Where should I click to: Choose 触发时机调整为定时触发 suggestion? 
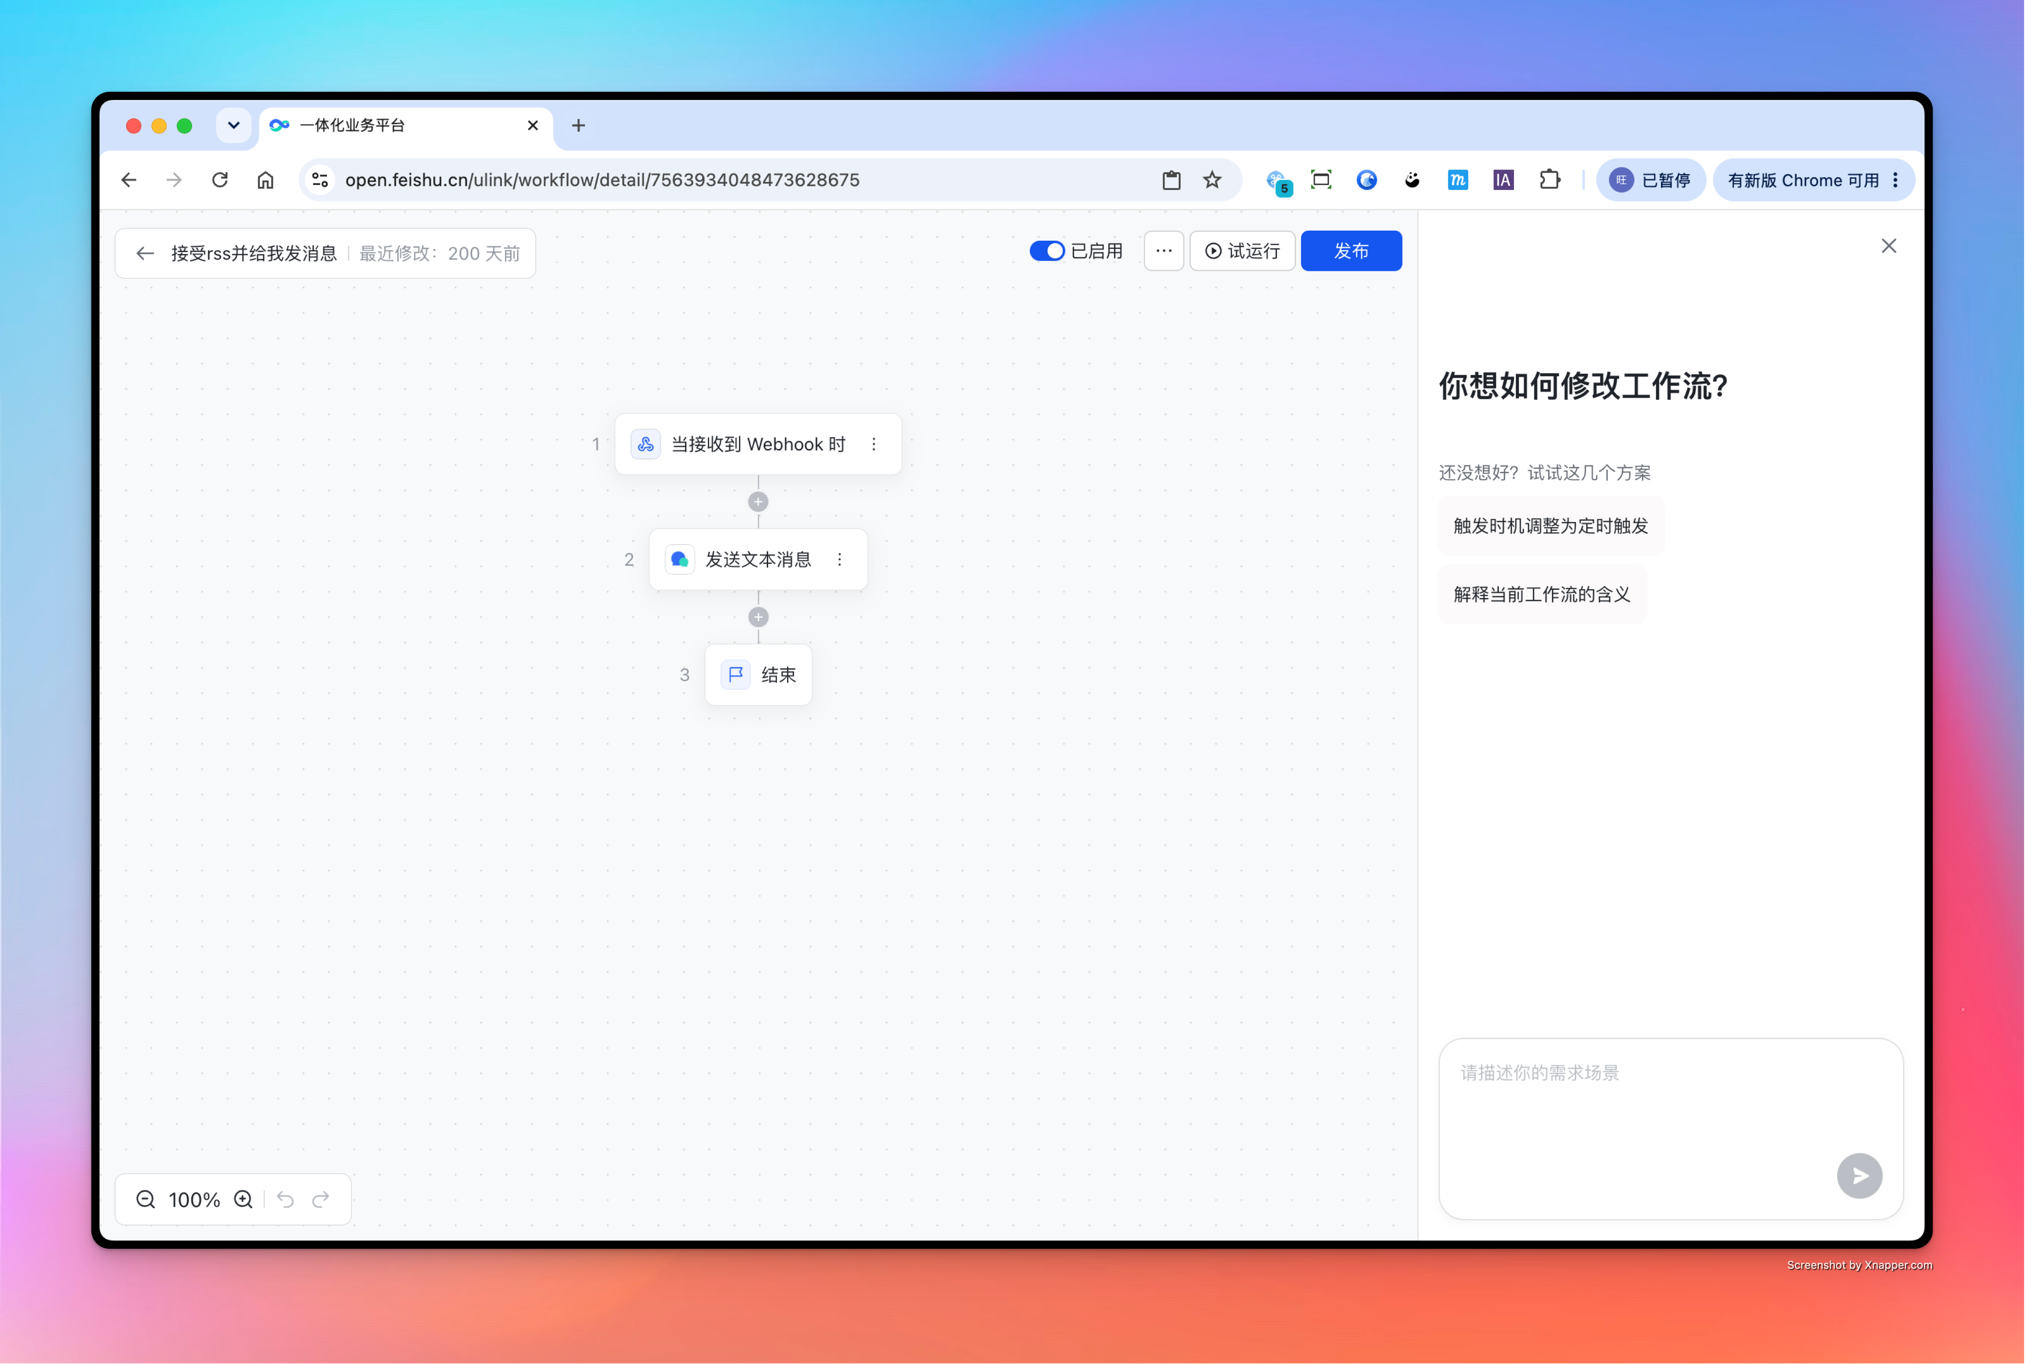1550,525
